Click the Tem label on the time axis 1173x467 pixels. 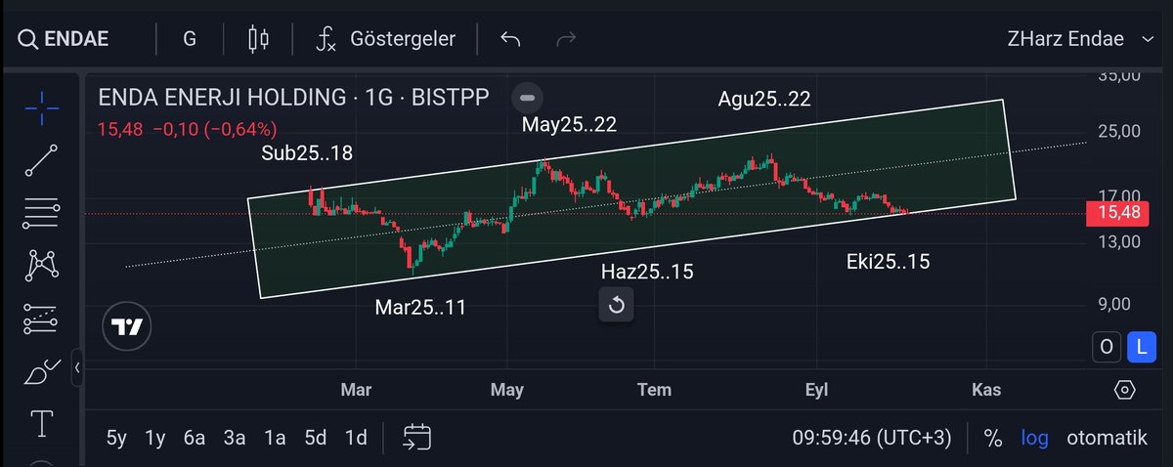654,390
